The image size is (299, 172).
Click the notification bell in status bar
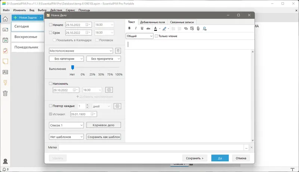click(4, 169)
